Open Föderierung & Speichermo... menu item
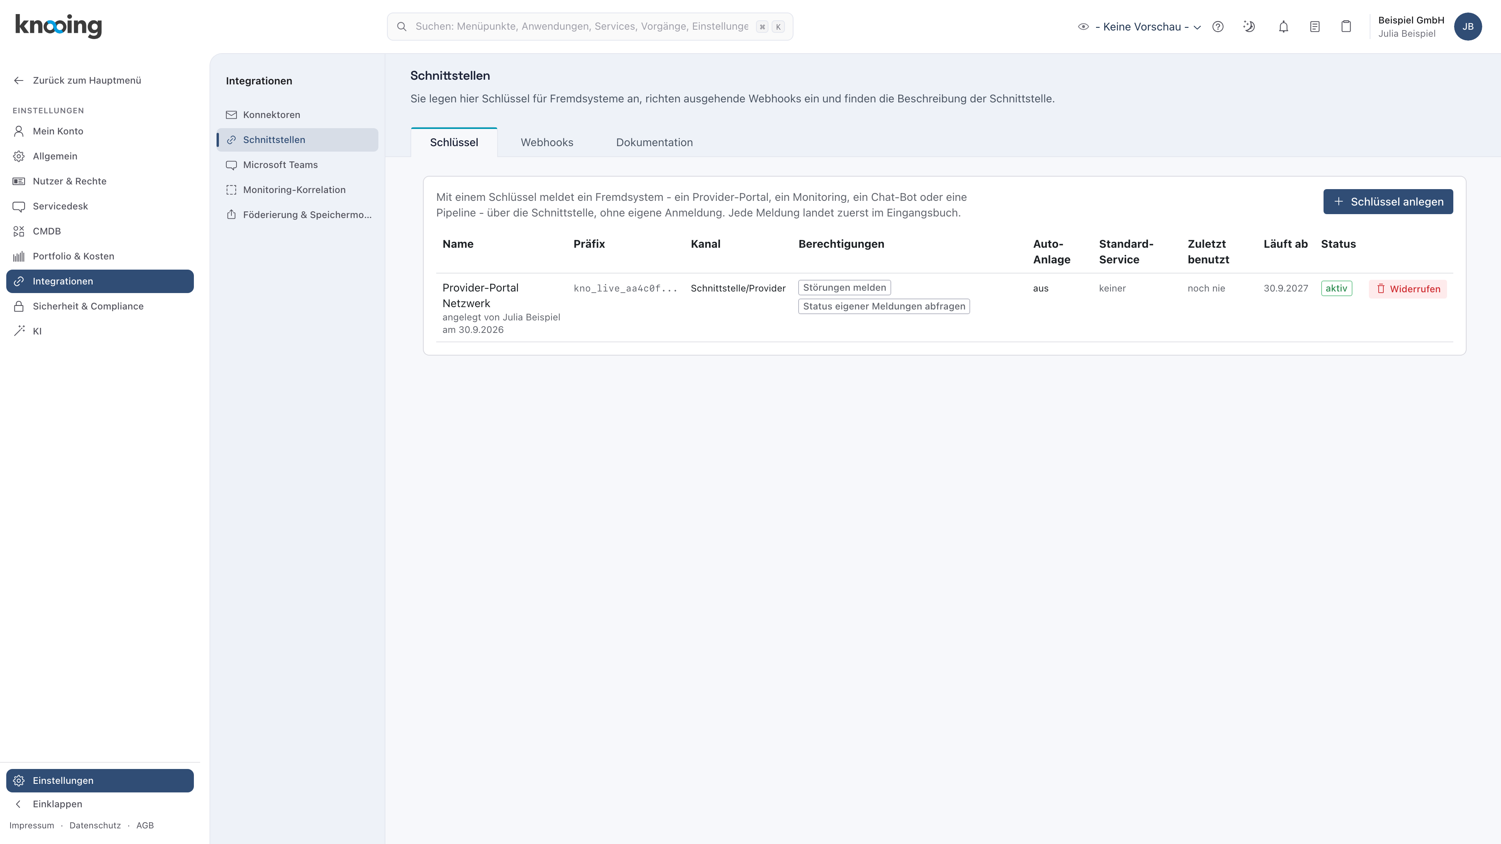1501x844 pixels. pos(298,215)
